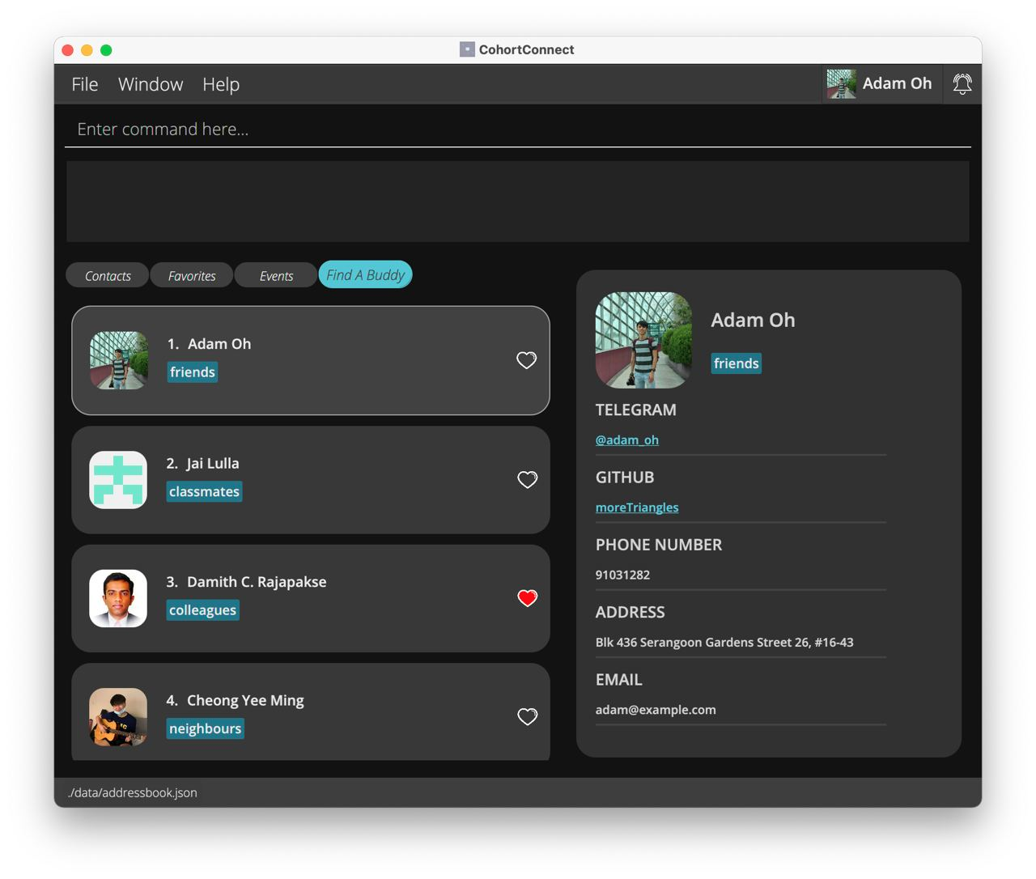This screenshot has height=879, width=1036.
Task: Click the friends tag on Adam Oh card
Action: coord(193,372)
